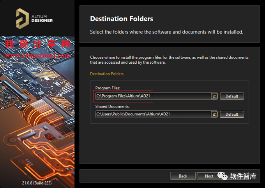Image resolution: width=265 pixels, height=188 pixels.
Task: Proceed with the Next button
Action: tap(209, 176)
